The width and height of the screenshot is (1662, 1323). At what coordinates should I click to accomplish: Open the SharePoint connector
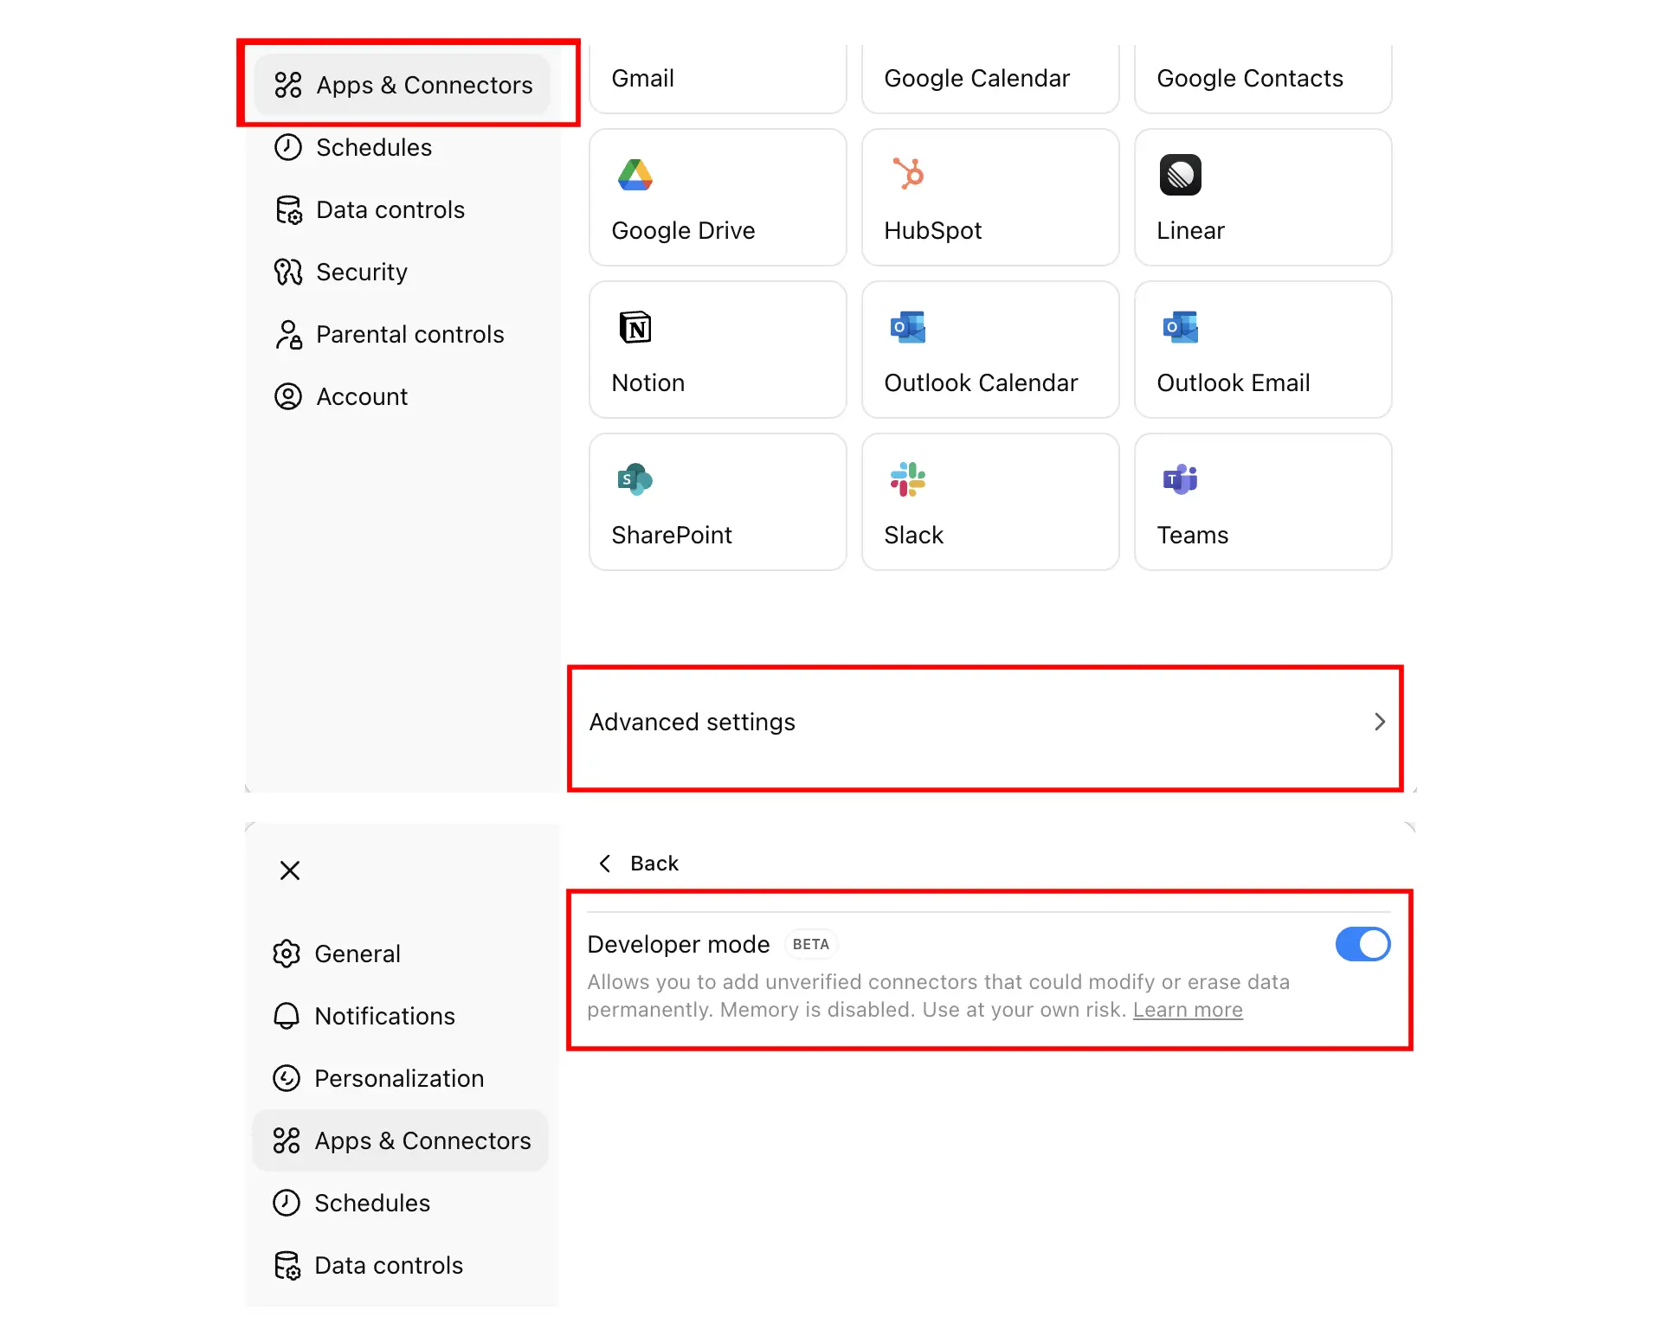pyautogui.click(x=717, y=502)
